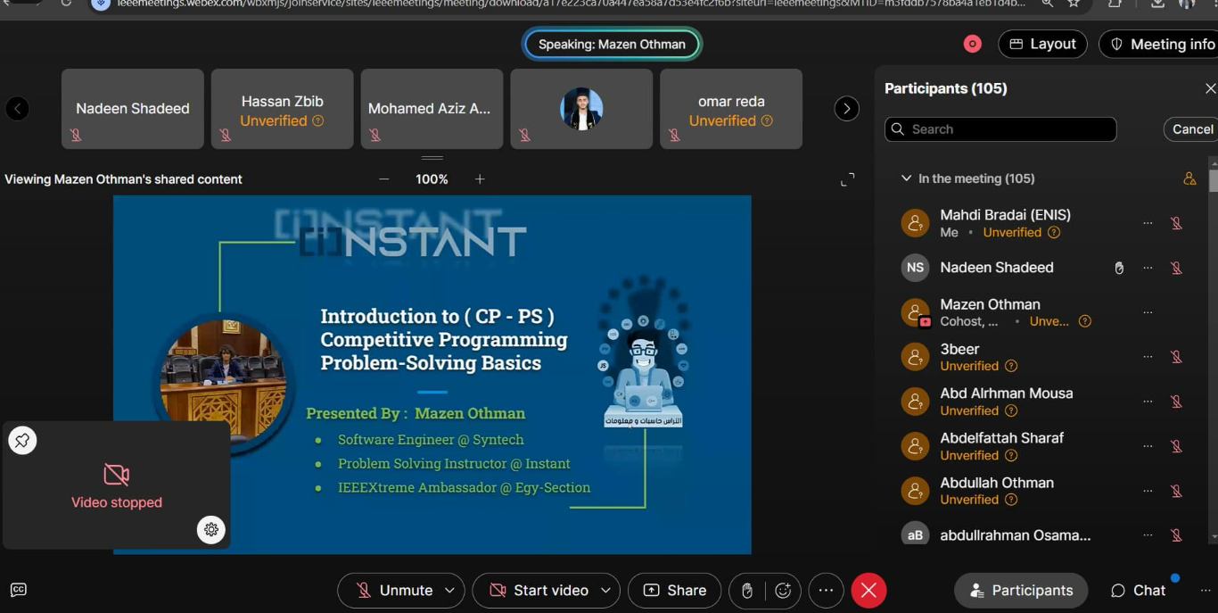The image size is (1218, 613).
Task: Click the red recording indicator icon
Action: 972,44
